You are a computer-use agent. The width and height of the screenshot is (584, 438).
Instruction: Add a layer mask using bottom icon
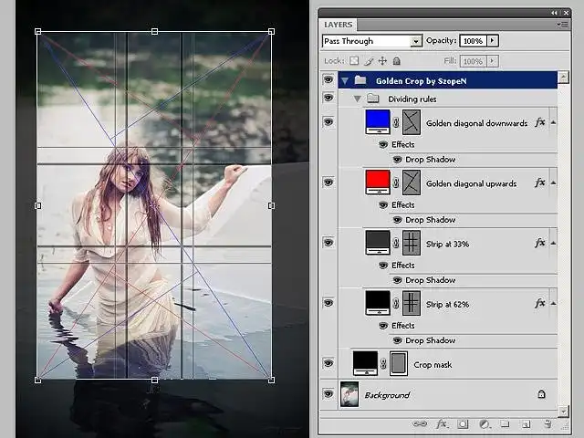tap(463, 423)
